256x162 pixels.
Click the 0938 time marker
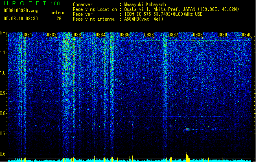[198, 35]
